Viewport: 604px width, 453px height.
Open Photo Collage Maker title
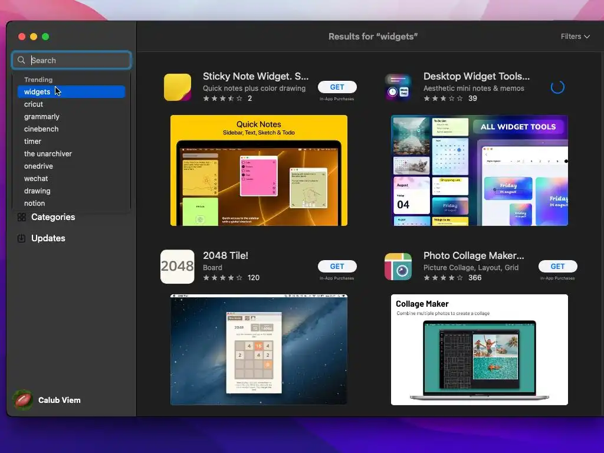(x=474, y=255)
